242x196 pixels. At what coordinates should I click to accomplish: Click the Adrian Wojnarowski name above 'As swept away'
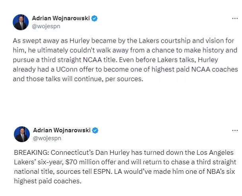[x=62, y=18]
